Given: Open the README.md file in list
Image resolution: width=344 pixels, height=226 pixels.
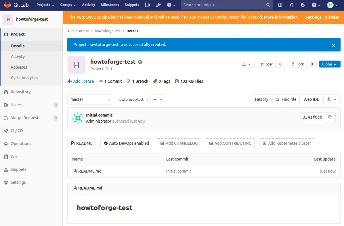Looking at the screenshot, I should coord(90,171).
